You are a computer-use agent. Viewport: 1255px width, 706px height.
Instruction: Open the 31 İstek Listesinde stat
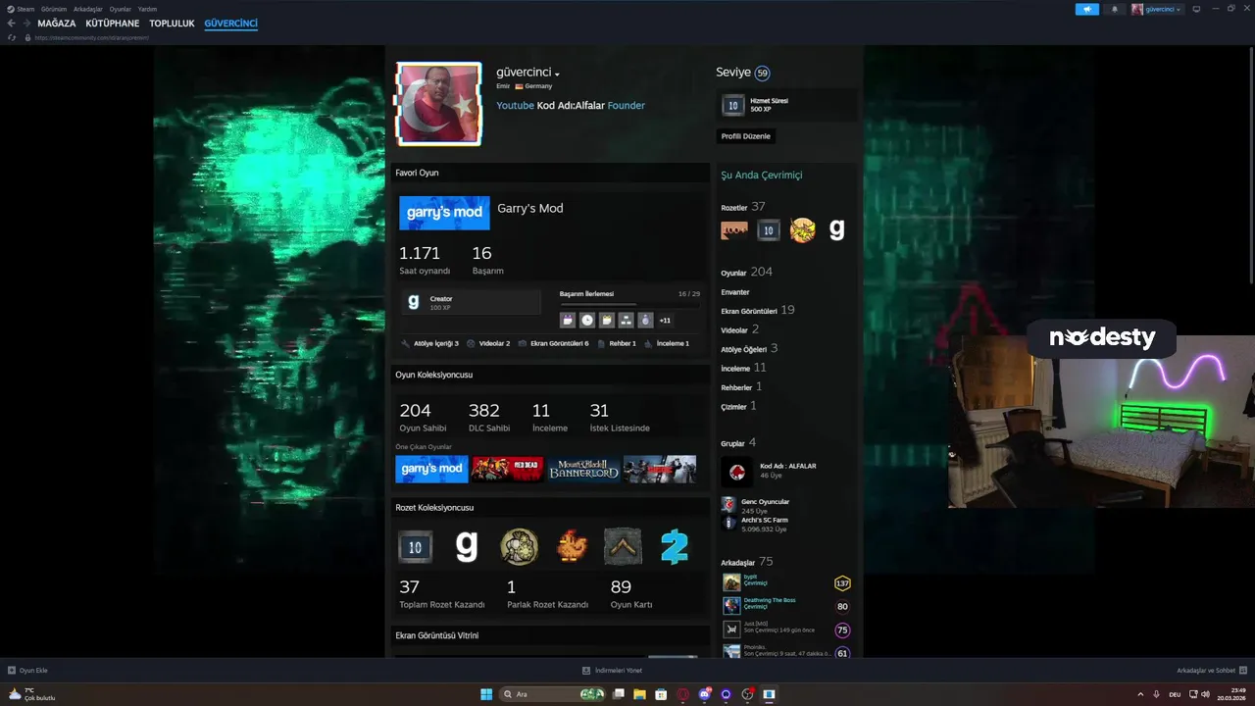pyautogui.click(x=619, y=417)
